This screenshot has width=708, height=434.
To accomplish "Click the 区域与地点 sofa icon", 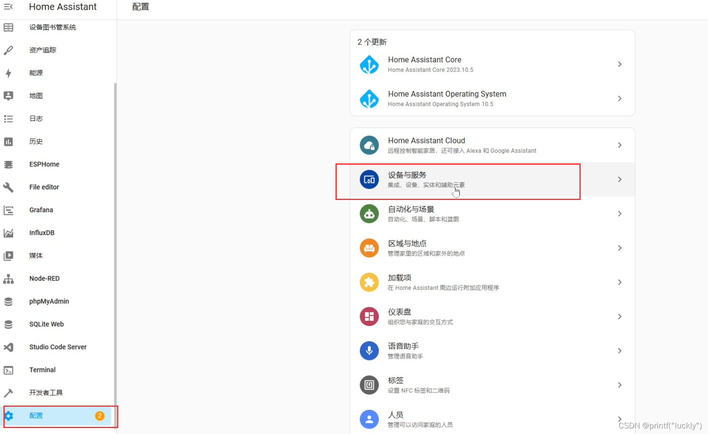I will click(369, 248).
